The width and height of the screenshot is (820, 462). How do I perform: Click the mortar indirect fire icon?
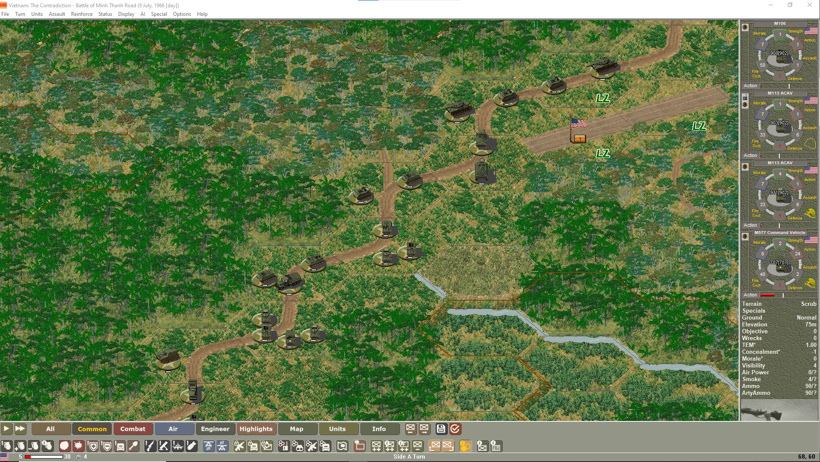click(164, 446)
